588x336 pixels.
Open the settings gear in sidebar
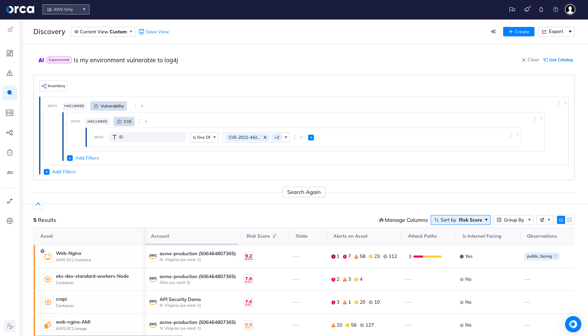[10, 221]
